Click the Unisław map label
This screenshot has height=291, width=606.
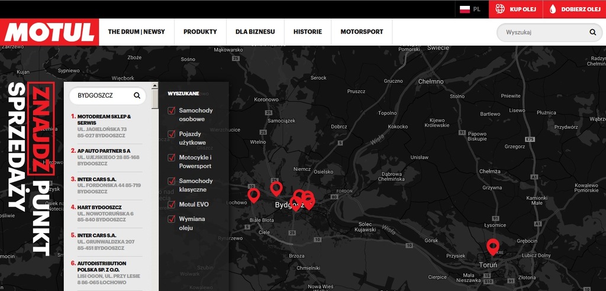pos(420,157)
